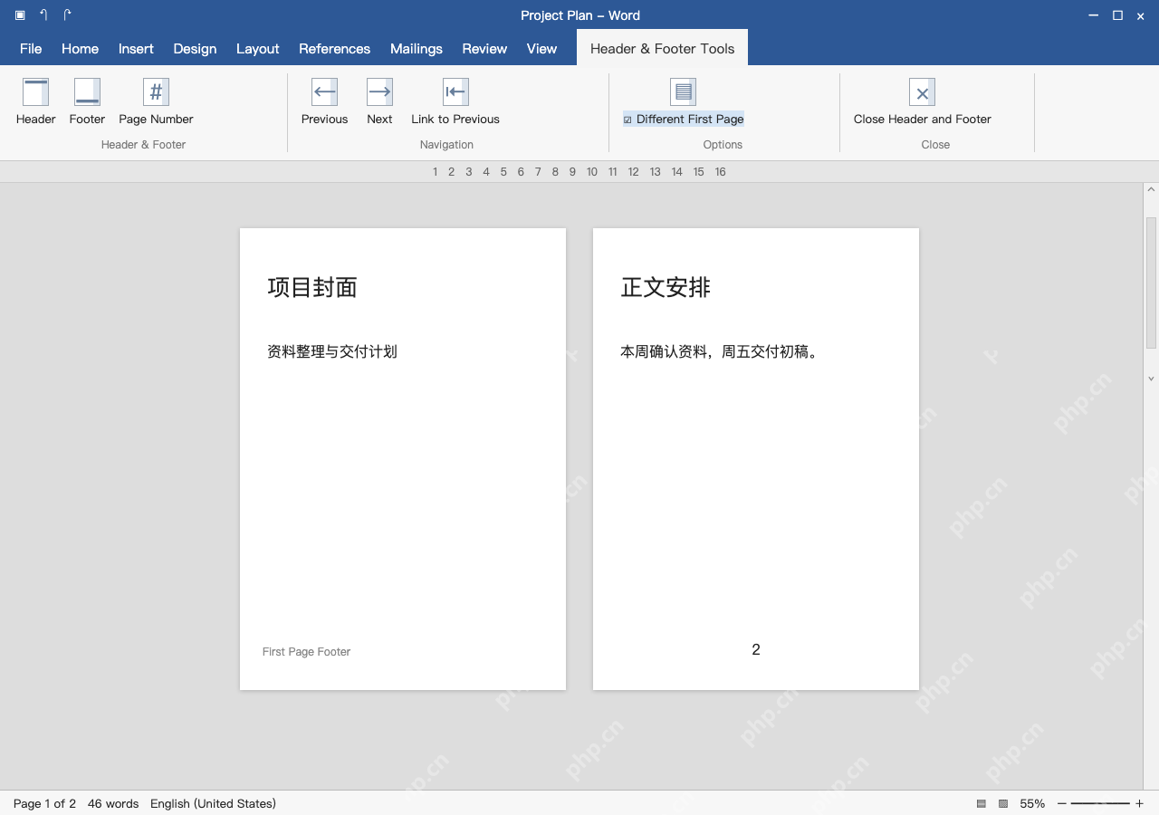Image resolution: width=1159 pixels, height=815 pixels.
Task: Select the Header & Footer Tools tab
Action: click(x=662, y=49)
